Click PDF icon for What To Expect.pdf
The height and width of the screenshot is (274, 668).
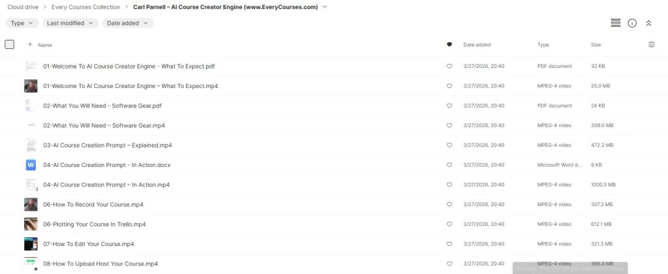click(x=31, y=66)
